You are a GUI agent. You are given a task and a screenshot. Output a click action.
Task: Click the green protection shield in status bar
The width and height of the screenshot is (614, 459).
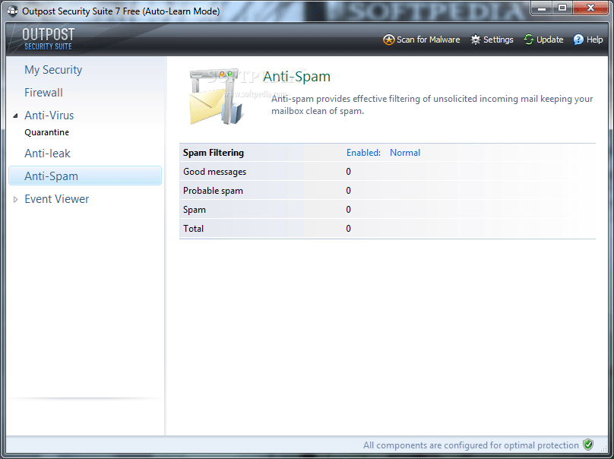(588, 445)
